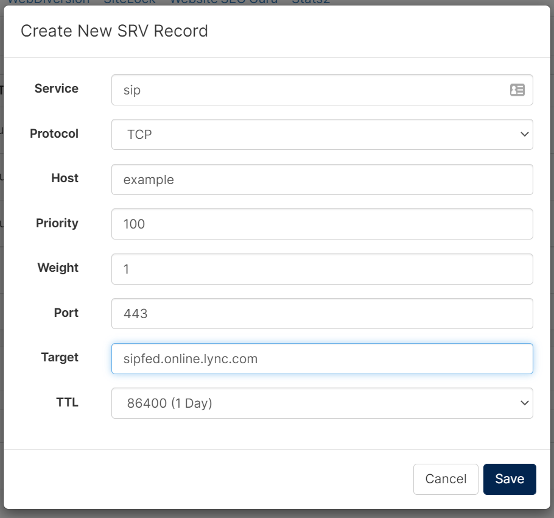Screen dimensions: 554x518
Task: Click the Create New SRV Record heading
Action: click(114, 30)
